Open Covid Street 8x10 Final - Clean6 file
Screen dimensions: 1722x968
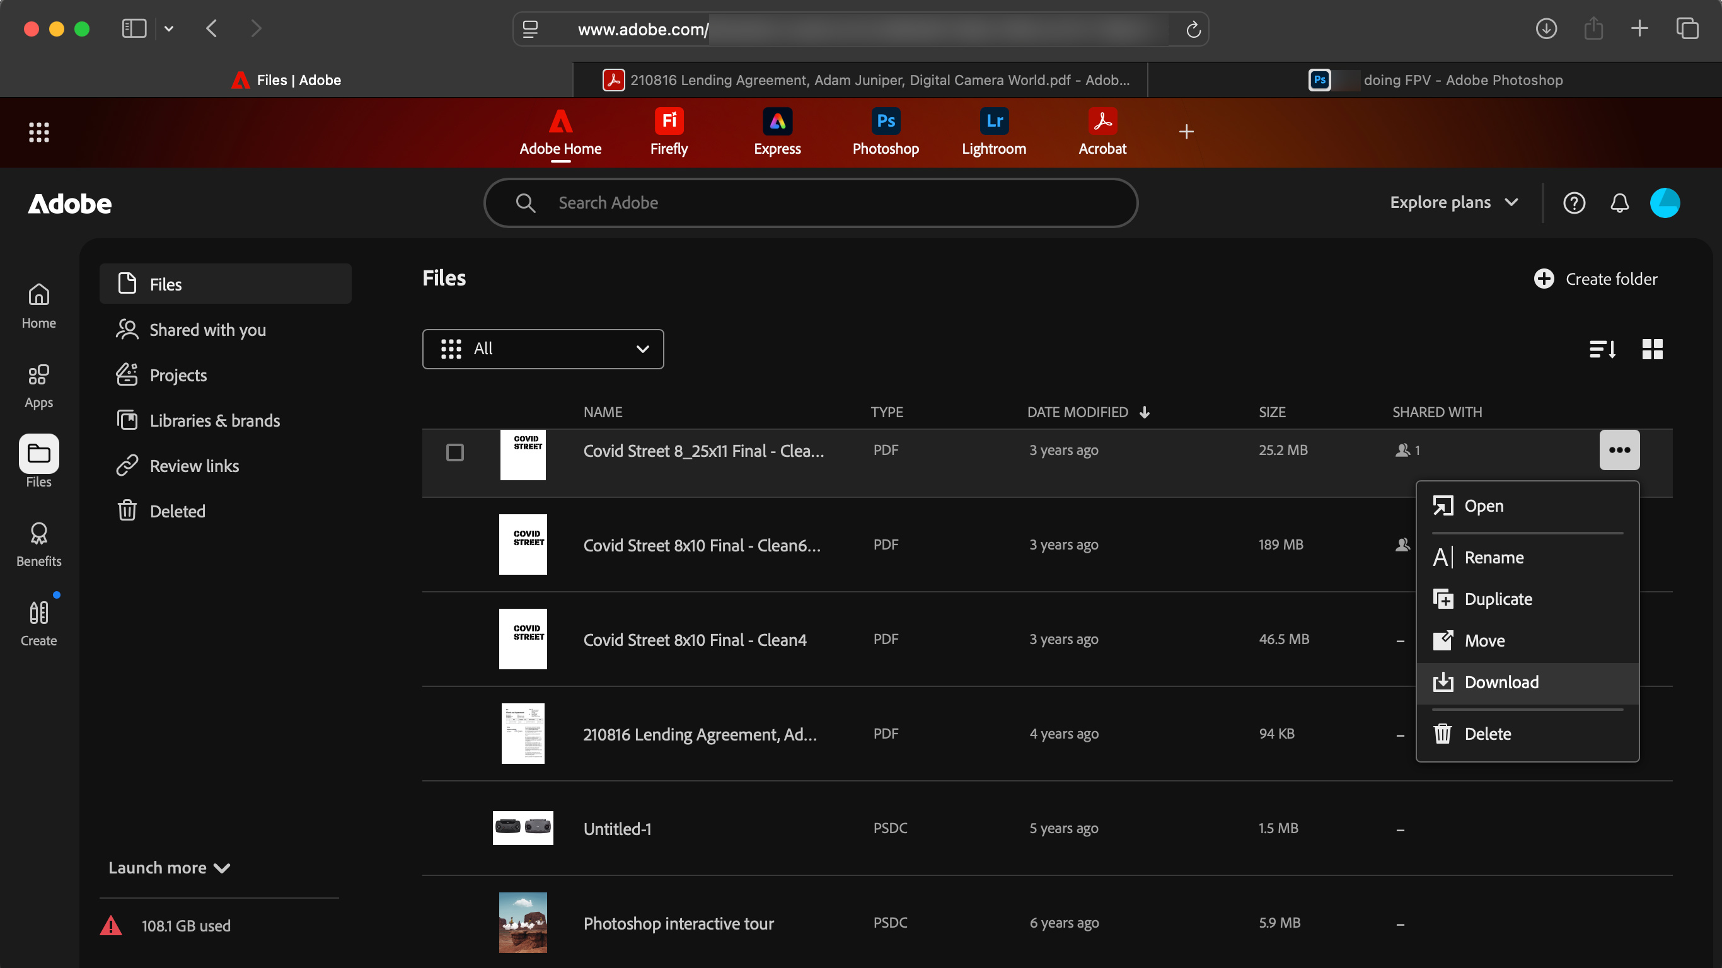pos(702,546)
